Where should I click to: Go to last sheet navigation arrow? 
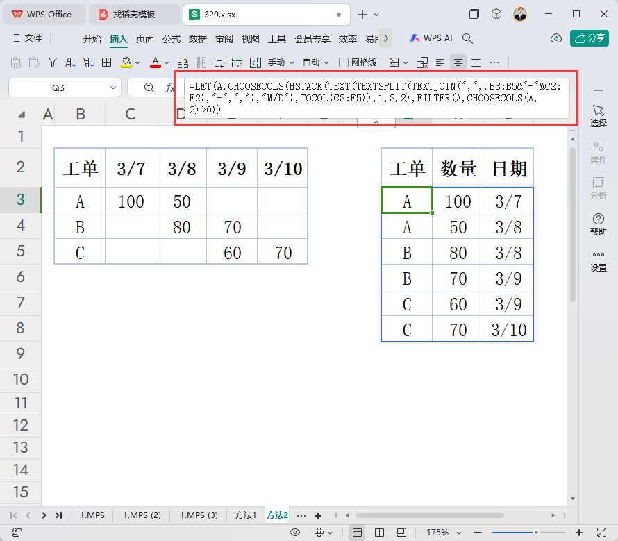[59, 515]
